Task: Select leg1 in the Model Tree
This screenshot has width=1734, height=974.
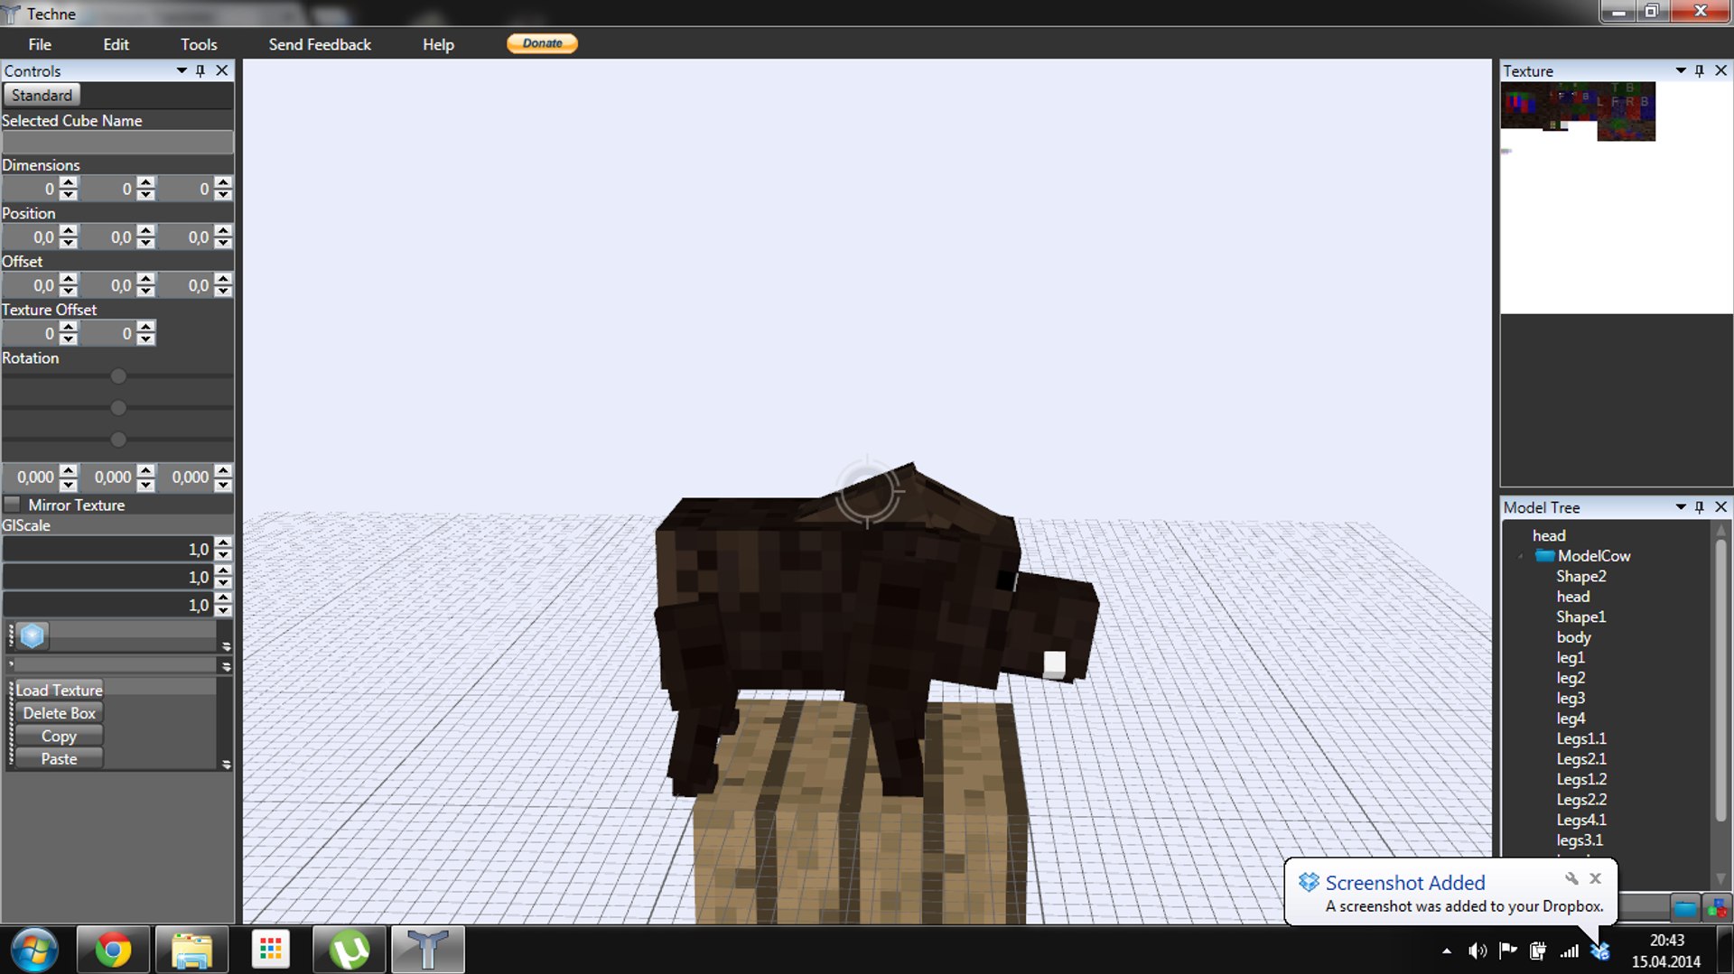Action: pyautogui.click(x=1571, y=657)
